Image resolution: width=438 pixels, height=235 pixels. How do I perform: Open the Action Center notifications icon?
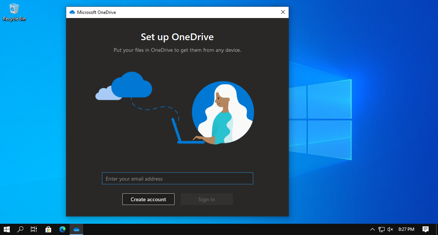pos(426,229)
